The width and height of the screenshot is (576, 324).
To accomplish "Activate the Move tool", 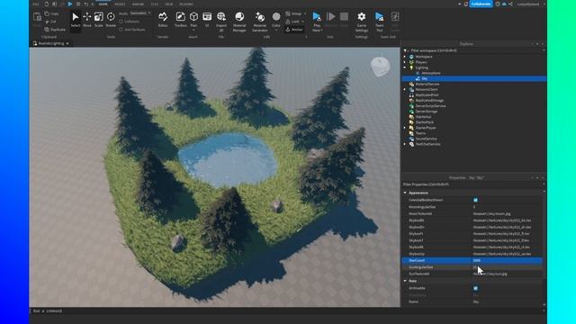I will click(87, 20).
